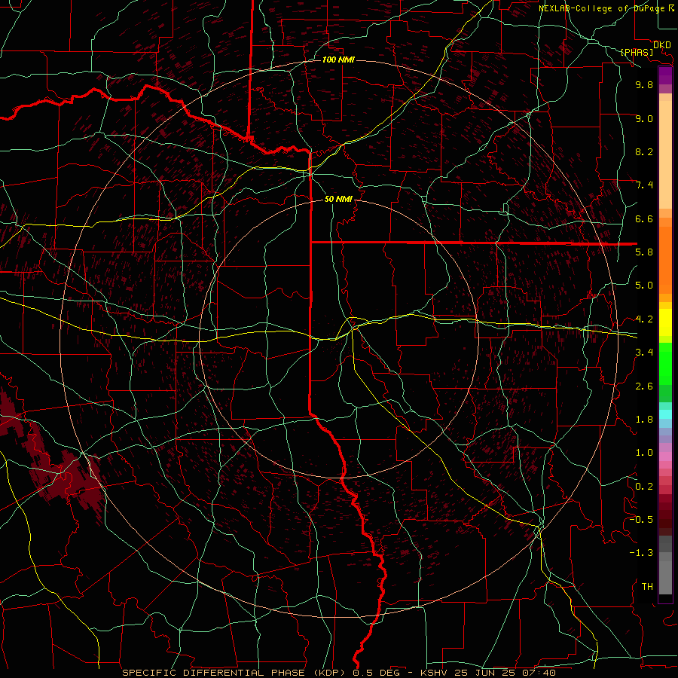
Task: Click the 50 NMI range ring label
Action: click(x=338, y=199)
